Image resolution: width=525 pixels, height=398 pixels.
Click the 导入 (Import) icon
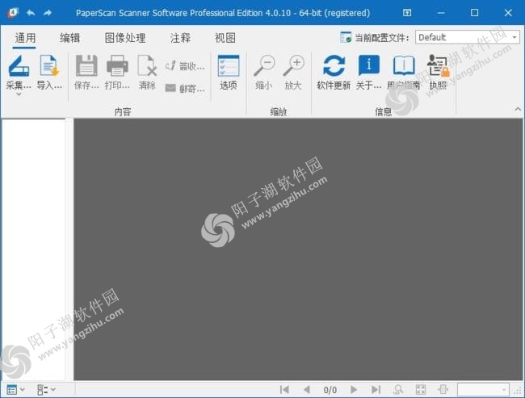(x=49, y=66)
